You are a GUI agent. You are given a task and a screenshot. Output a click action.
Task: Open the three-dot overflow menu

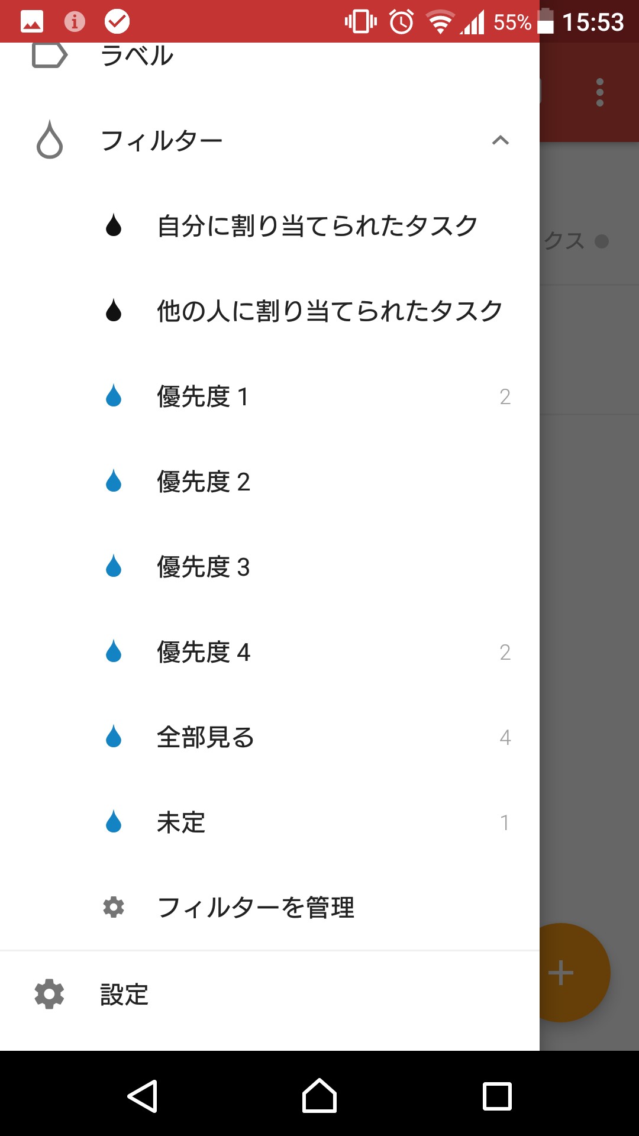coord(600,92)
